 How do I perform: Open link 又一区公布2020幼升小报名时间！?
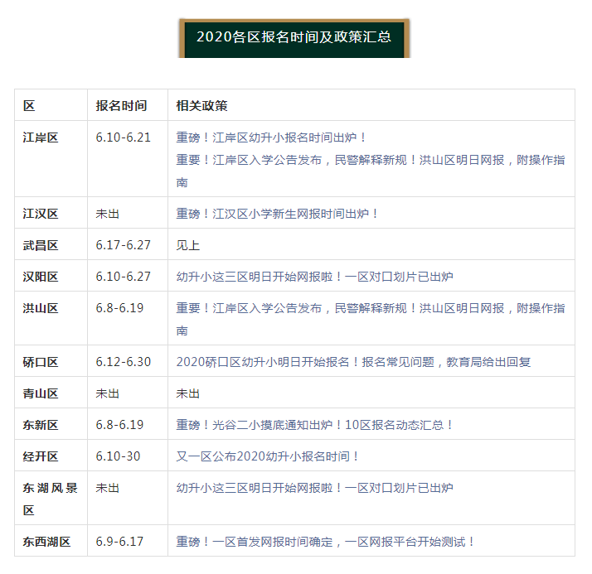(267, 456)
